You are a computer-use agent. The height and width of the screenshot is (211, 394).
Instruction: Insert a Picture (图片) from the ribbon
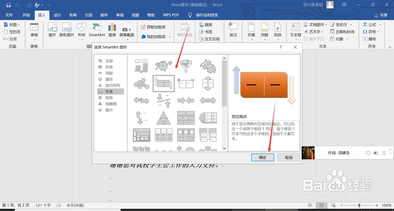click(52, 30)
